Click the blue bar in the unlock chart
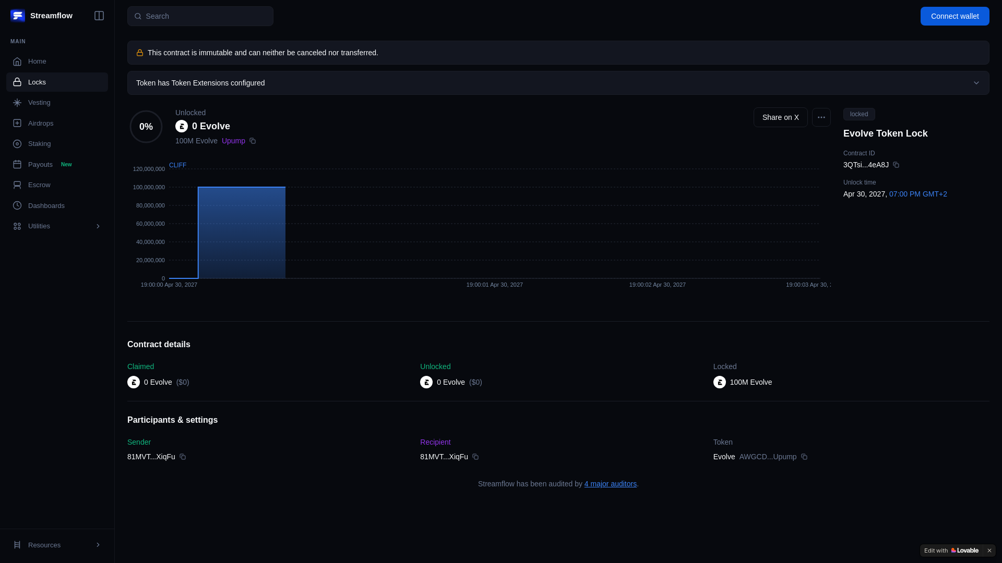 coord(242,232)
